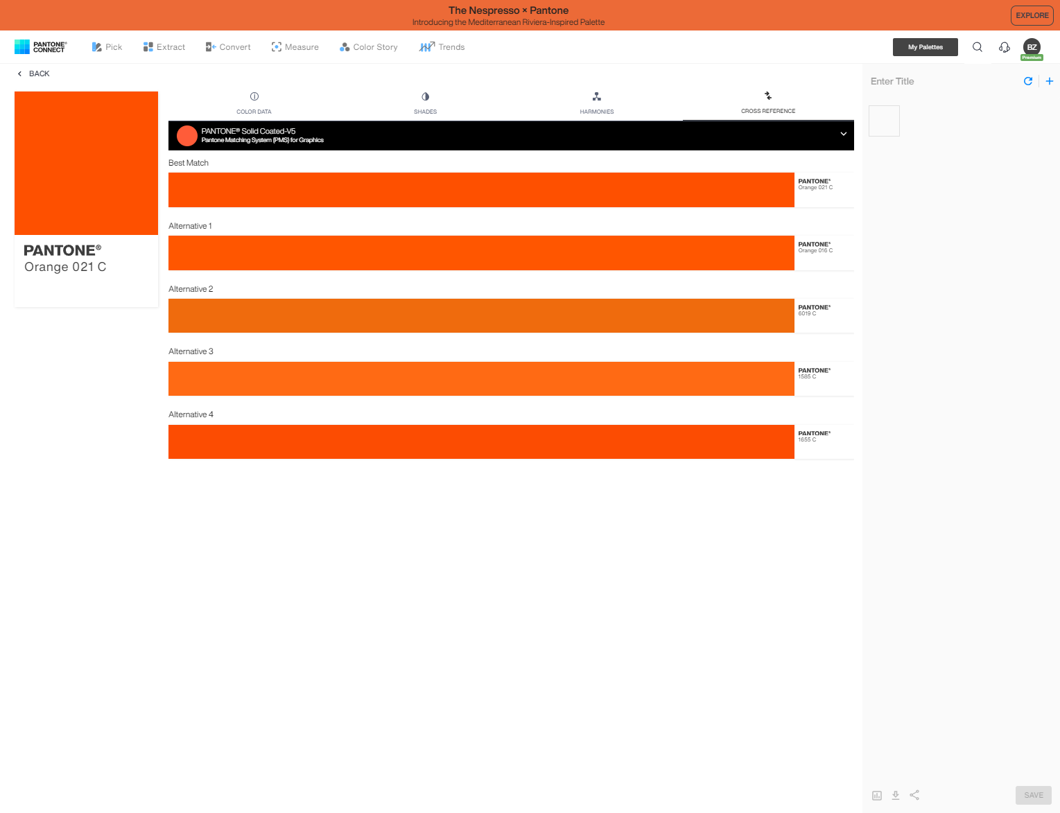Select the Orange 016 C alternative swatch

[481, 253]
